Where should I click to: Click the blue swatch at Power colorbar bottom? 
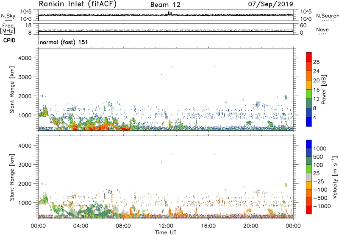pyautogui.click(x=309, y=122)
